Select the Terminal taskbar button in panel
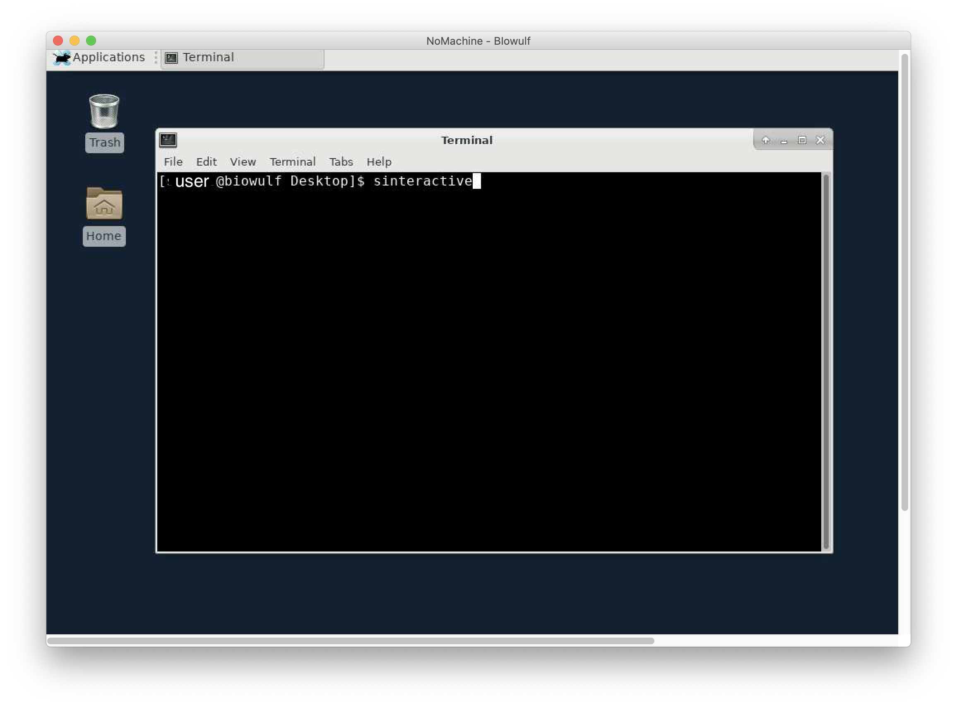 tap(243, 58)
